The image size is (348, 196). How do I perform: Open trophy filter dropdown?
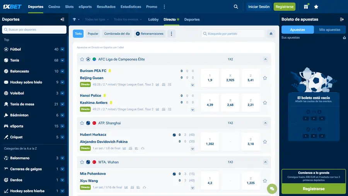[76, 19]
